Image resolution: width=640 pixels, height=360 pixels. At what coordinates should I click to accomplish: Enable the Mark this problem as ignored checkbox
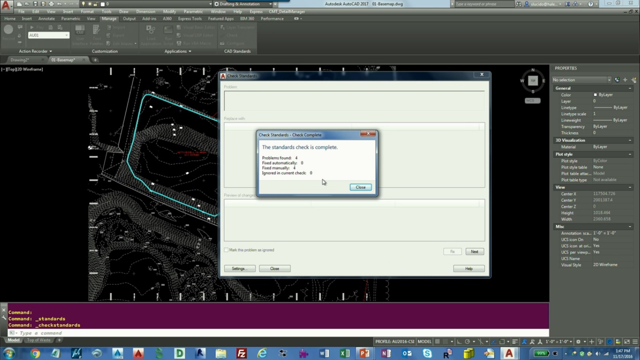click(226, 250)
